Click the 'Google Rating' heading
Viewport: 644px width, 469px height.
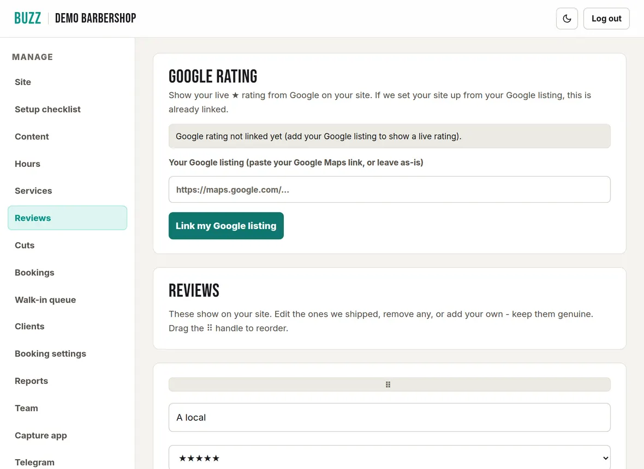pyautogui.click(x=213, y=76)
